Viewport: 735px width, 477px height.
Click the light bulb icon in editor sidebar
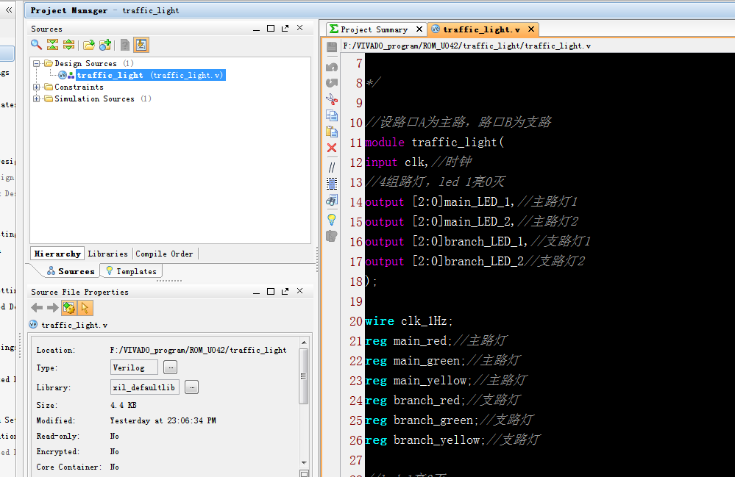(332, 219)
